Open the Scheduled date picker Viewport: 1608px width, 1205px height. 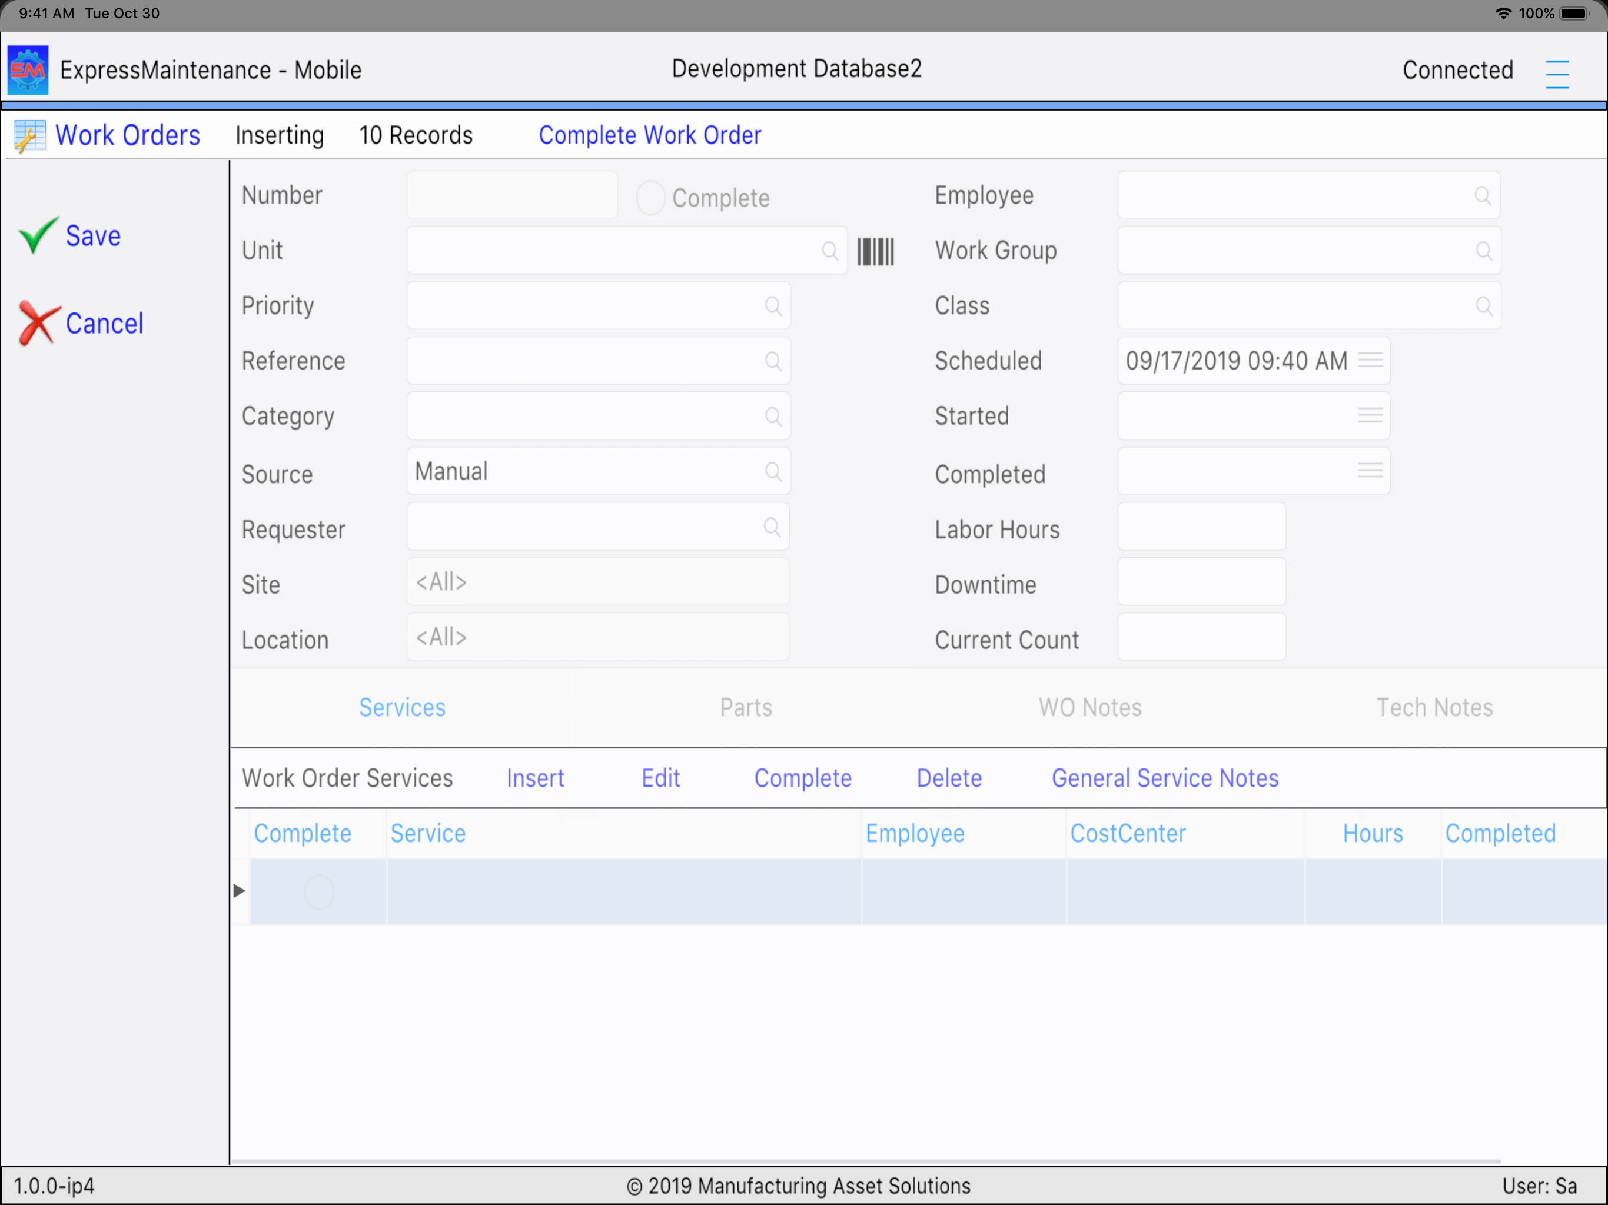click(x=1370, y=361)
